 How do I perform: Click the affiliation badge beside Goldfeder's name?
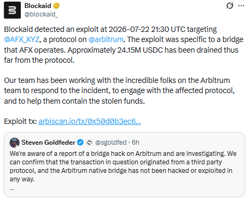tap(89, 143)
